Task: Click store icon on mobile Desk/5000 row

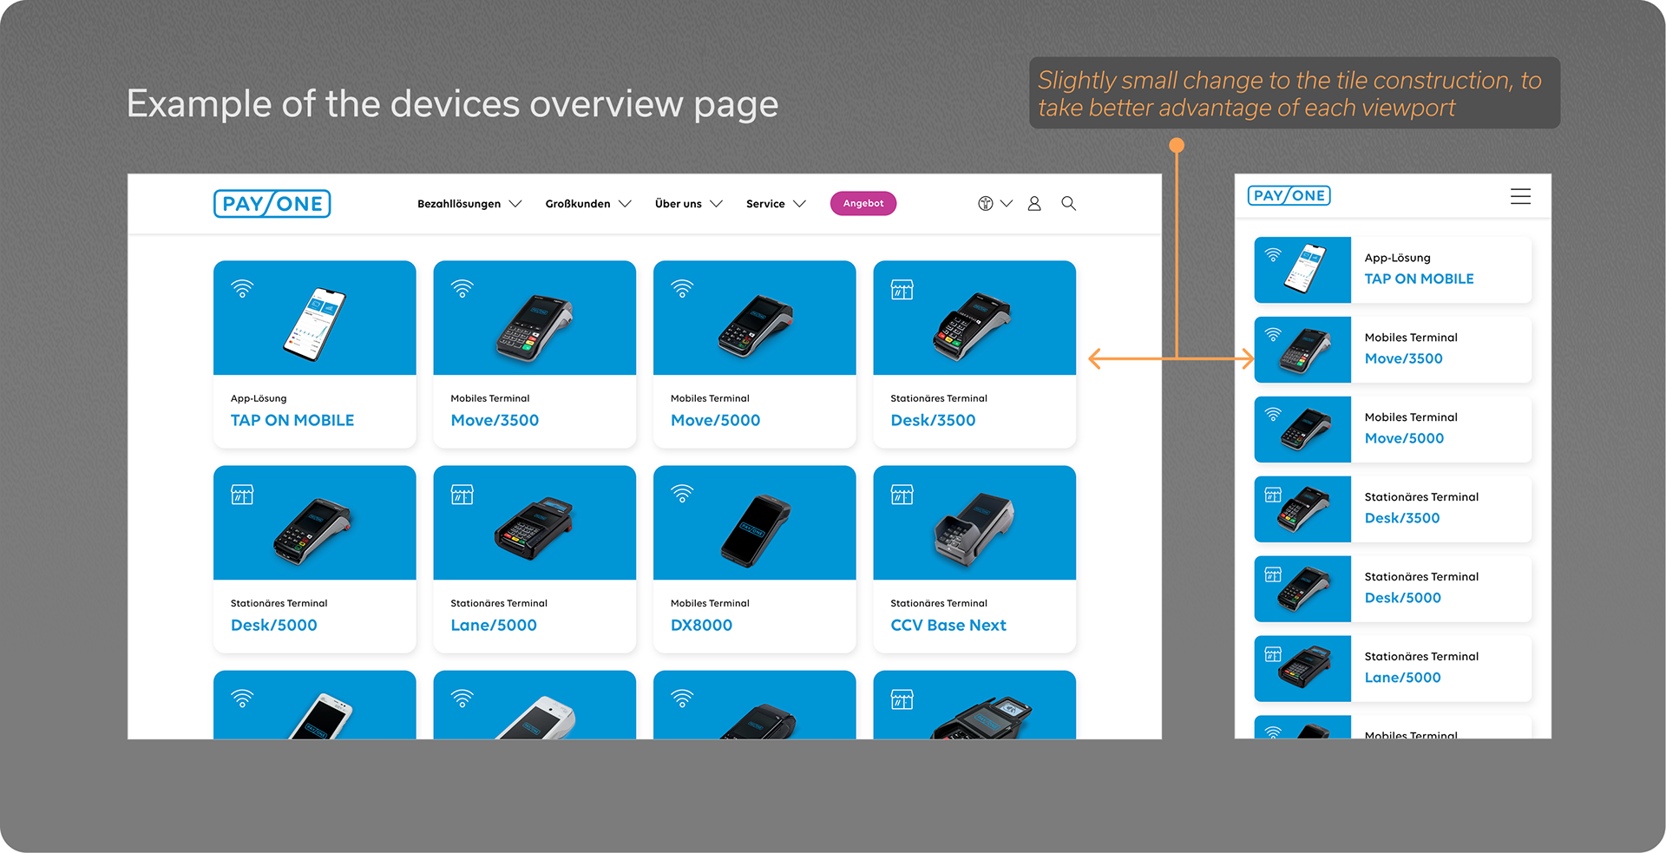Action: tap(1273, 574)
